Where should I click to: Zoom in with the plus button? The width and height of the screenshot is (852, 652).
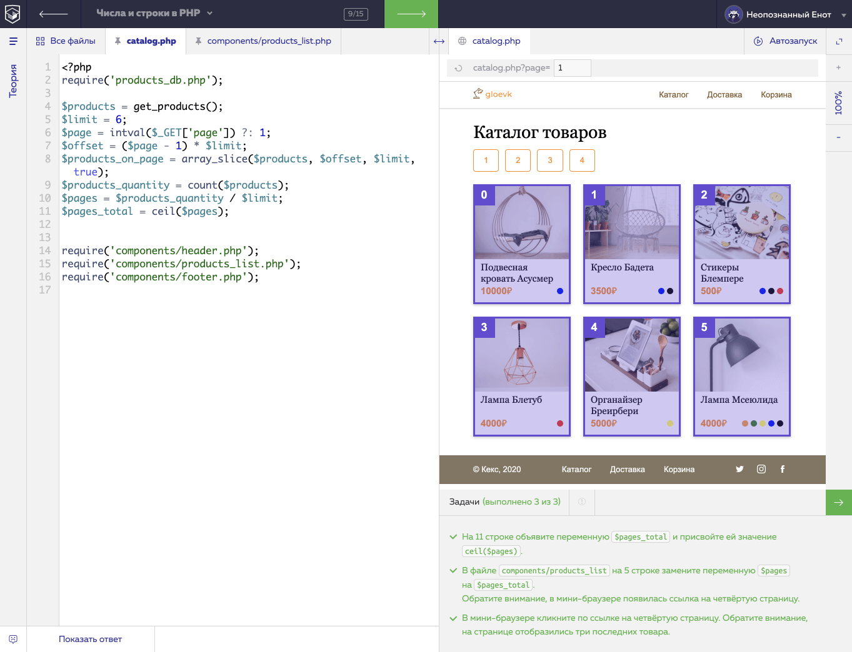[x=839, y=67]
